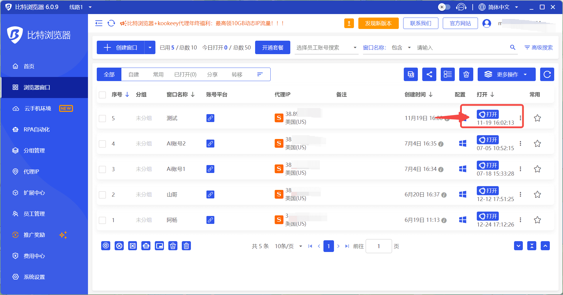563x295 pixels.
Task: Click the 发现新版本 button
Action: [379, 23]
